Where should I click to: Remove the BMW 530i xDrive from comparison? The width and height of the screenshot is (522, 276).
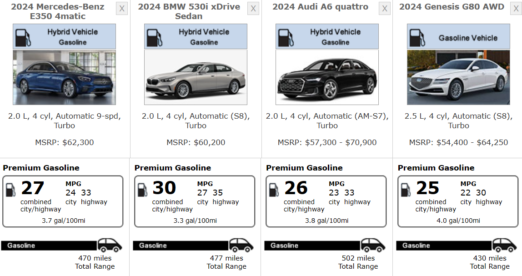[x=253, y=9]
